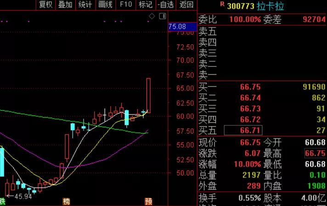
Task: Click the 榜 marker below chart
Action: pyautogui.click(x=66, y=201)
